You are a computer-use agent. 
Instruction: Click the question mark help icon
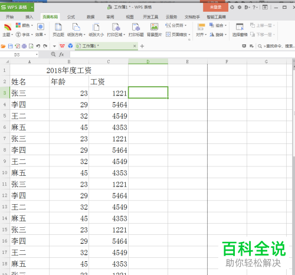tap(255, 7)
